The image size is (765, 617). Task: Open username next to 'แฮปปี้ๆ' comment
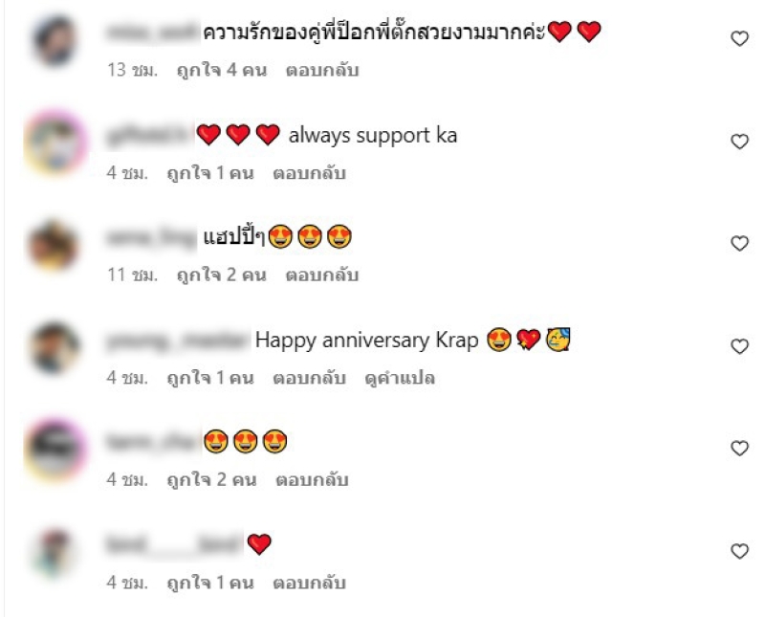pos(151,238)
